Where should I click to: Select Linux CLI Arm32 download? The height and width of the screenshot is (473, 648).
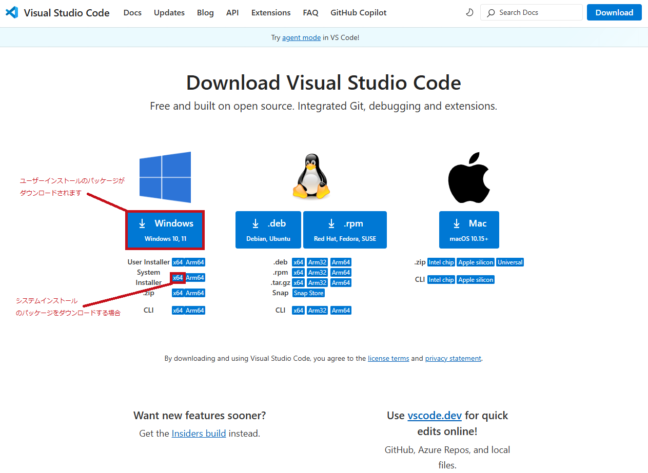point(318,311)
